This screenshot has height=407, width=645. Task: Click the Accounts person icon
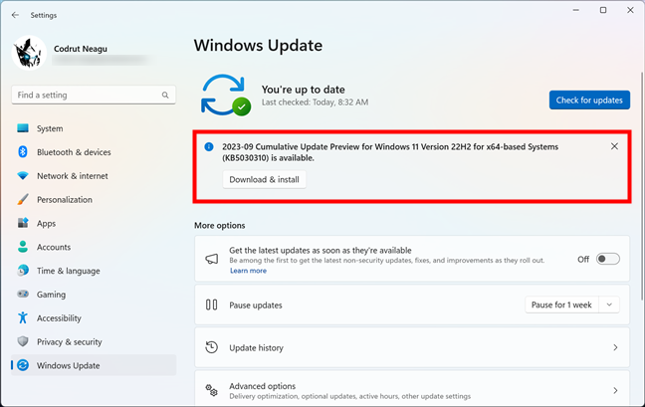pos(23,247)
